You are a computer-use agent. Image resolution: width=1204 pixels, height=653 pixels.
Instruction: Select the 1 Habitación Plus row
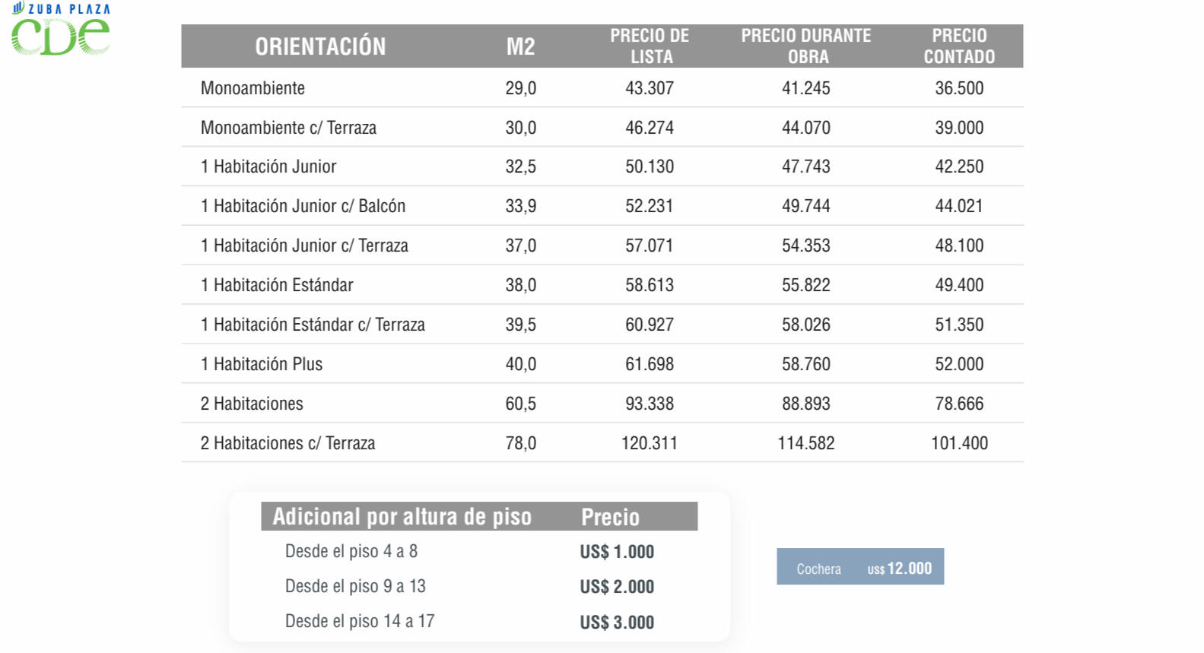[602, 364]
